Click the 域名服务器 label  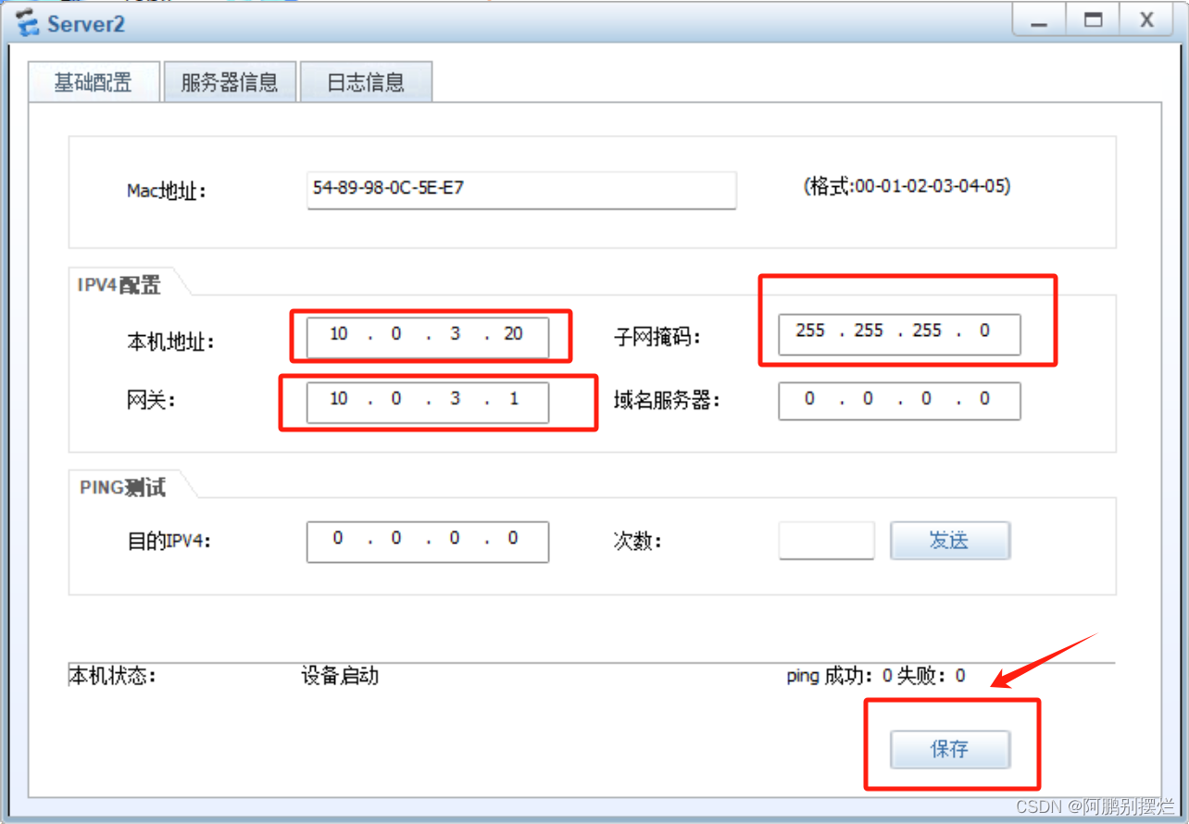[667, 400]
